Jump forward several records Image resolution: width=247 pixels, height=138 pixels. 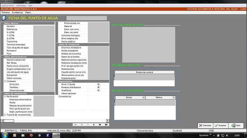coord(100,125)
